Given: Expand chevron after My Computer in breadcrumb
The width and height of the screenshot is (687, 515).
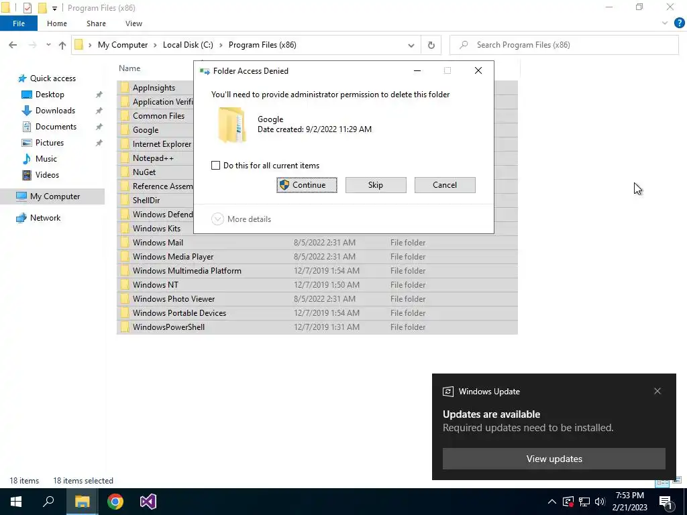Looking at the screenshot, I should 155,45.
